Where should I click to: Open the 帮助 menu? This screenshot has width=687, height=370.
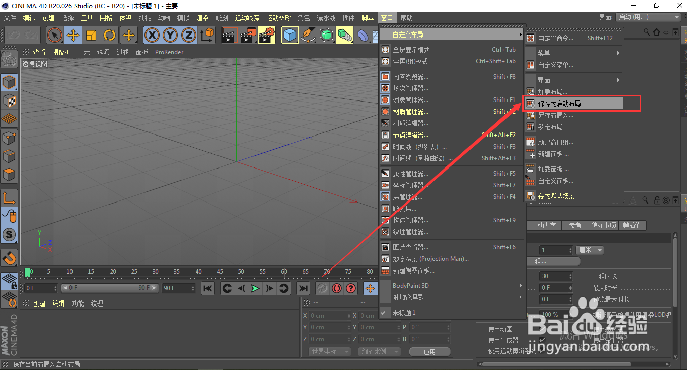(x=406, y=18)
